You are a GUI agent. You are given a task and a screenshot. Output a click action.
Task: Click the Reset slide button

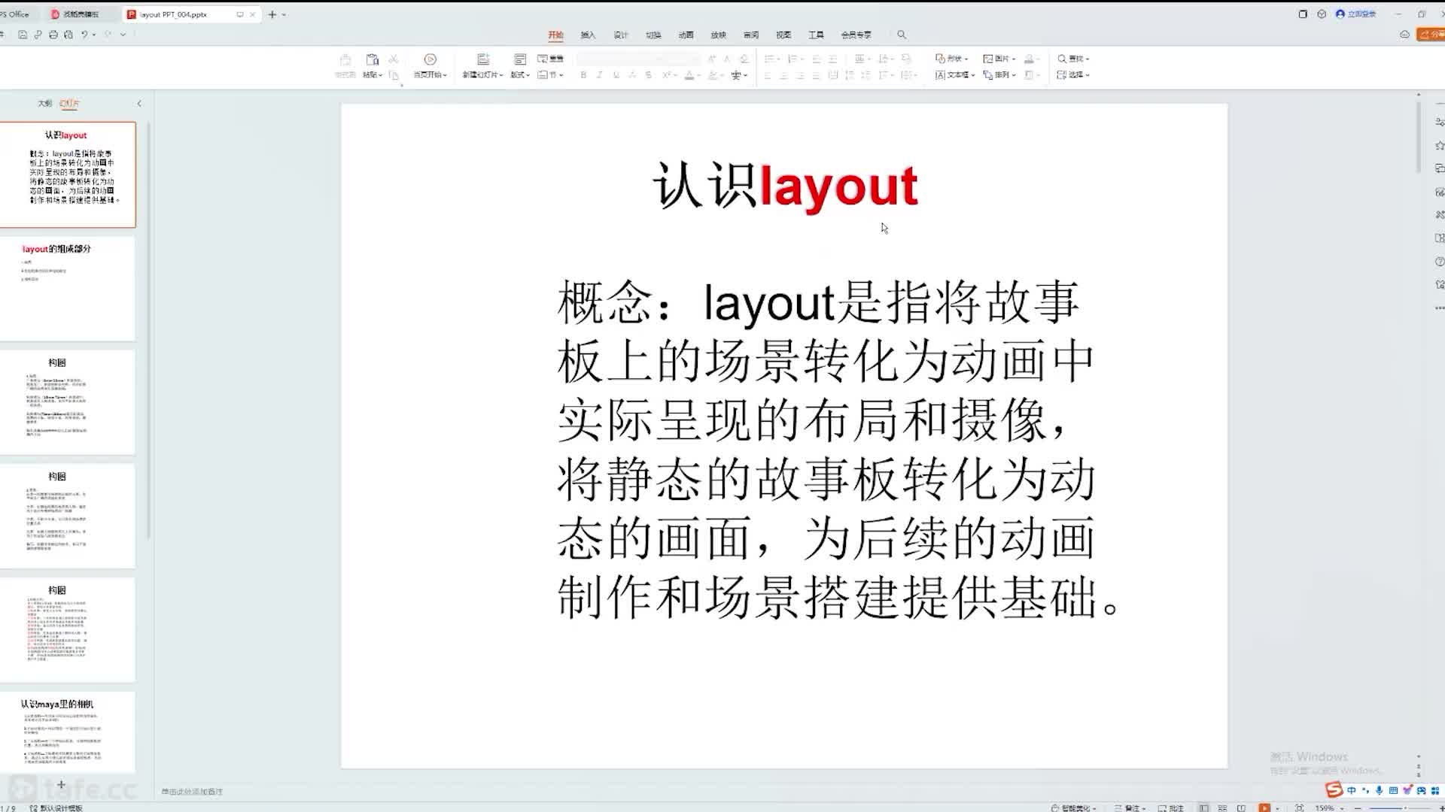pyautogui.click(x=550, y=59)
